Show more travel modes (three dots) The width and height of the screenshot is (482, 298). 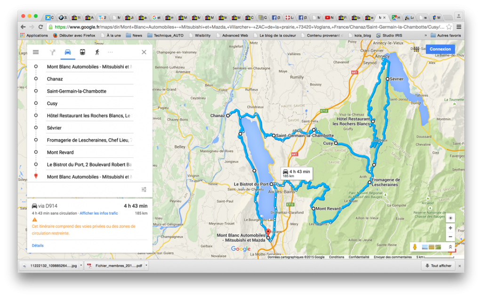[x=110, y=52]
